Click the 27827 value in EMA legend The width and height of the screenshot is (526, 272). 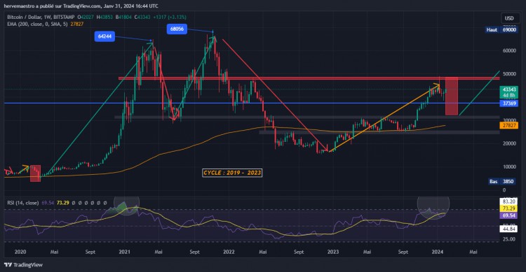coord(77,24)
